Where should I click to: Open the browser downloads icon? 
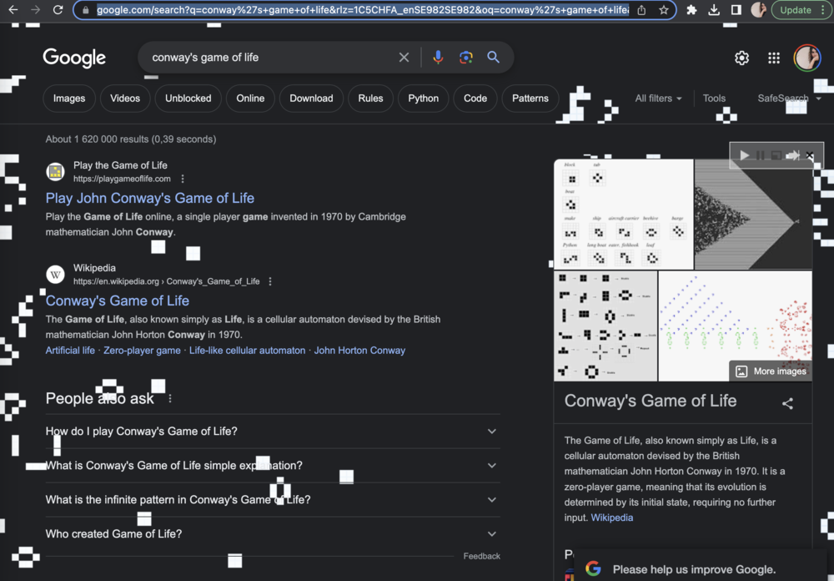click(714, 10)
